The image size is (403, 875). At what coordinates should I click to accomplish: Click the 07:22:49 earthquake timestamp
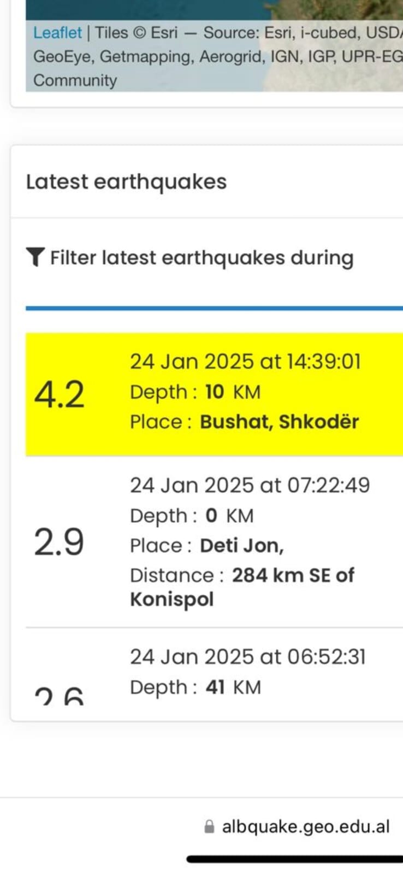coord(250,485)
